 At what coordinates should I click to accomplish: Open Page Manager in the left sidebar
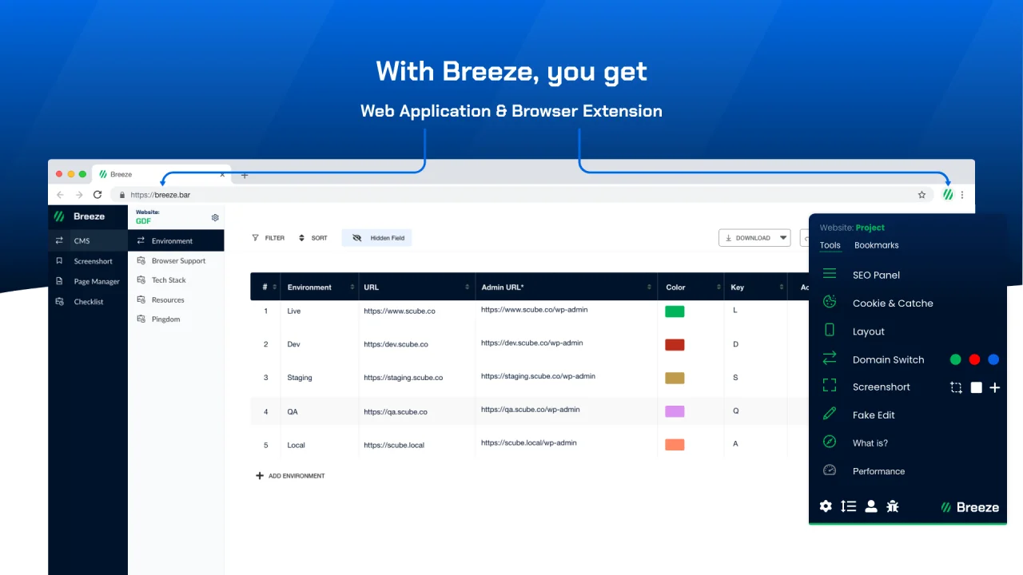point(88,282)
